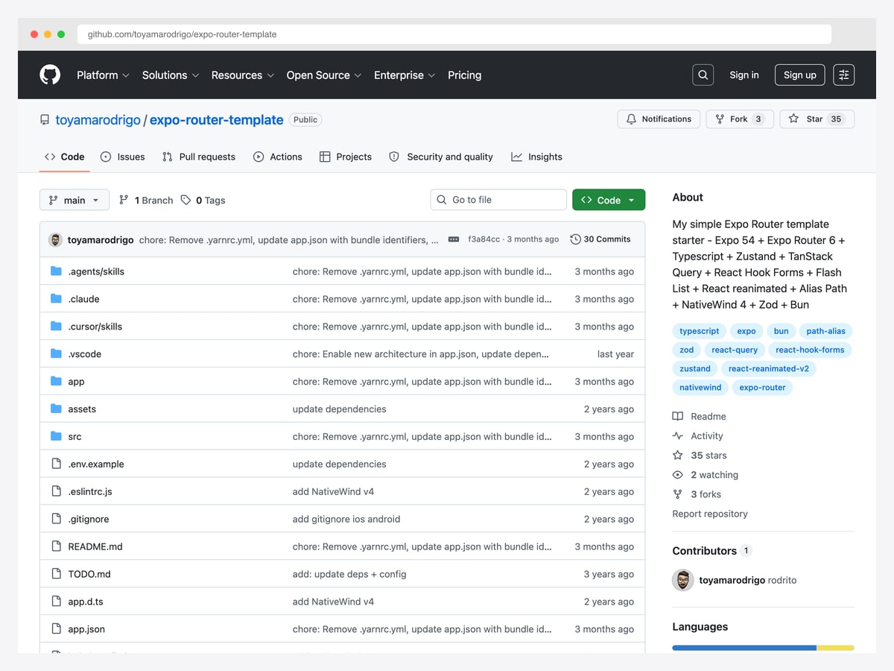Click the .agents/skills folder icon

(x=56, y=271)
